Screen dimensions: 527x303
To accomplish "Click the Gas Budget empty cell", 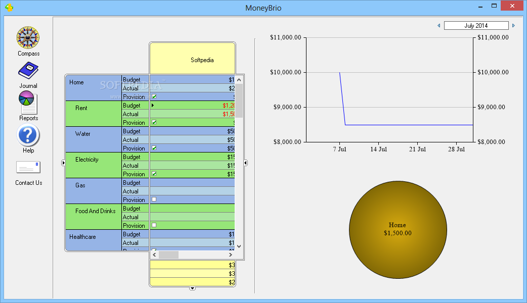I will tap(192, 182).
